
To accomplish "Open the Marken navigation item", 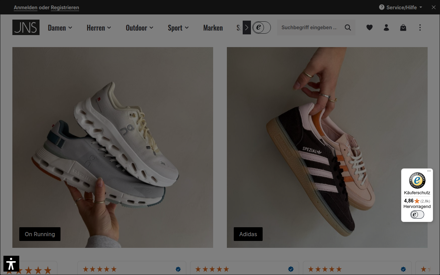I will [213, 28].
